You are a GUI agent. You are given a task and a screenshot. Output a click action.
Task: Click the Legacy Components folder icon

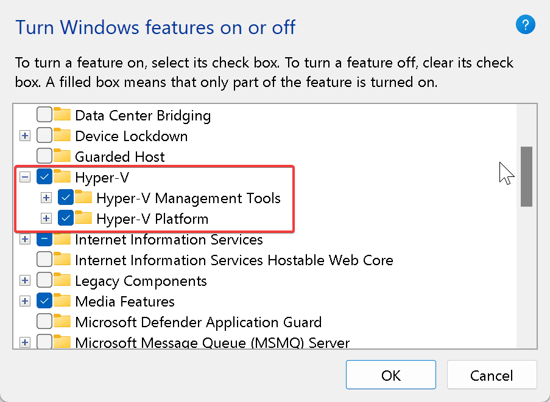[63, 279]
